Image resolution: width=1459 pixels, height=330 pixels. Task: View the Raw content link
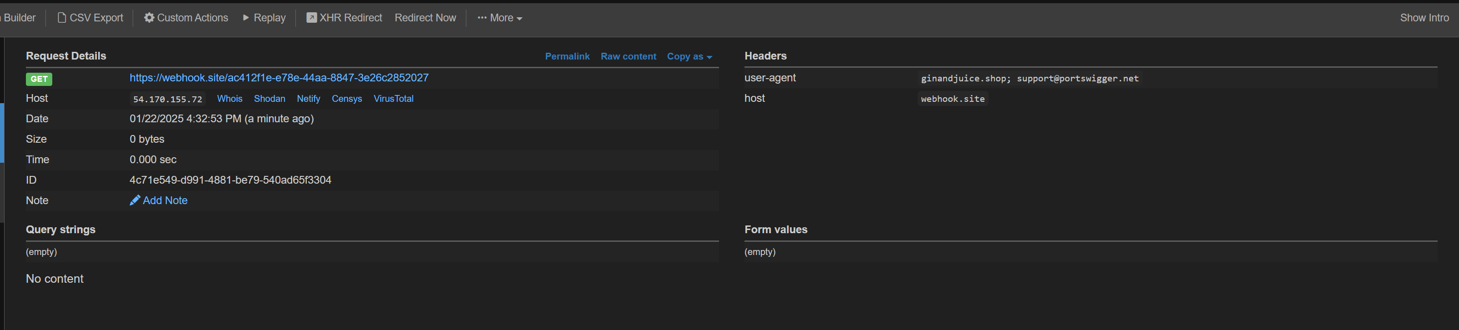[628, 57]
